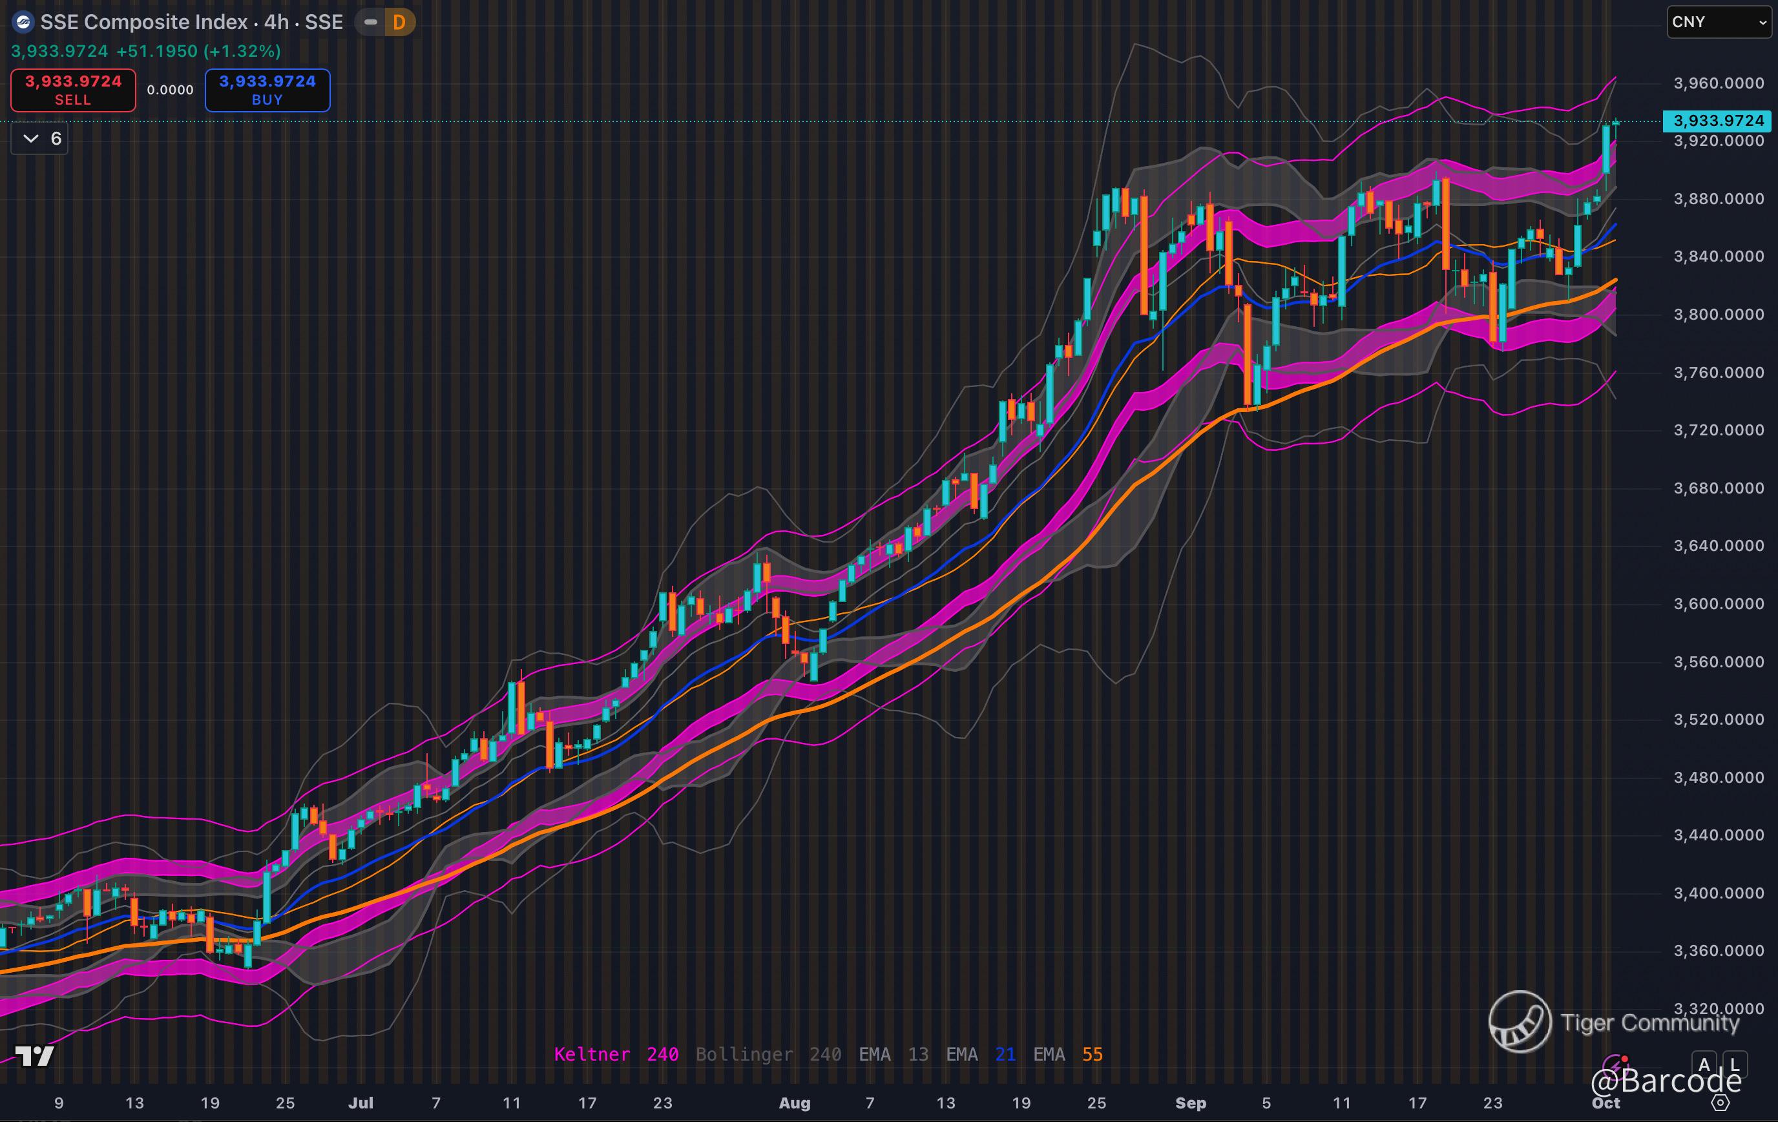
Task: Click the 3,800.0000 price axis label
Action: [x=1718, y=315]
